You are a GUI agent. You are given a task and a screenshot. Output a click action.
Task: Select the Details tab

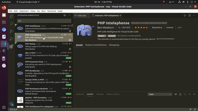point(79,45)
